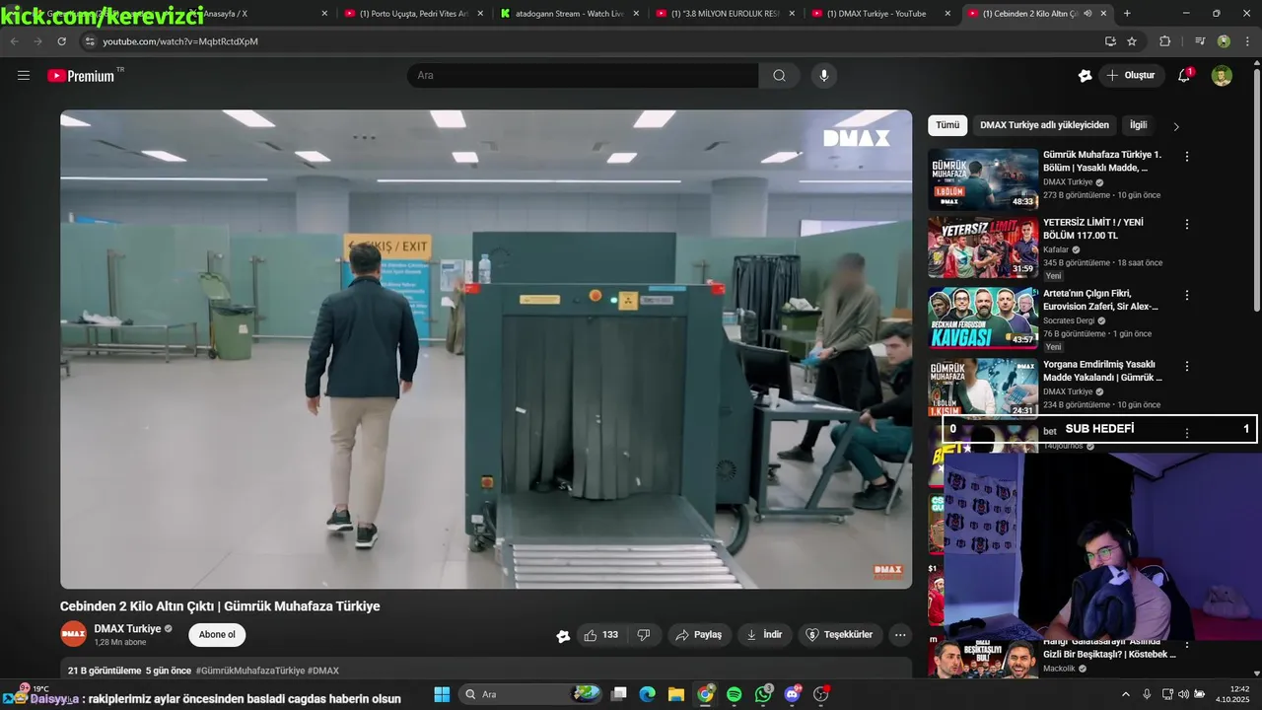Screen dimensions: 1262x710
Task: Open the account avatar menu
Action: point(1222,75)
